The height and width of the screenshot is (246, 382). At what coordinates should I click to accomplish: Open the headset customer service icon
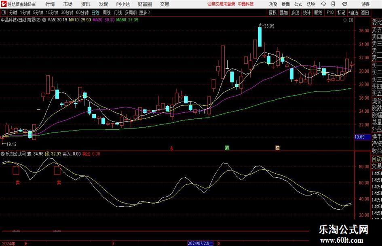coord(323,4)
